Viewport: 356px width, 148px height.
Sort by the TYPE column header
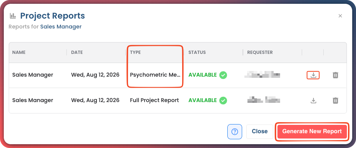135,52
